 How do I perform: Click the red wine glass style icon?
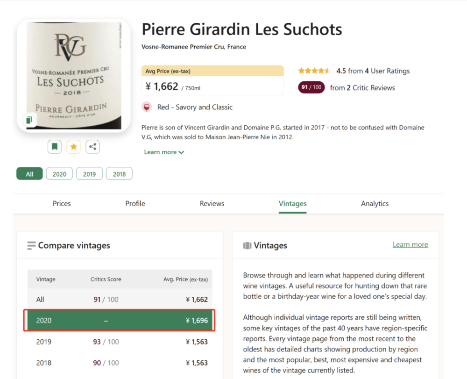click(x=147, y=107)
